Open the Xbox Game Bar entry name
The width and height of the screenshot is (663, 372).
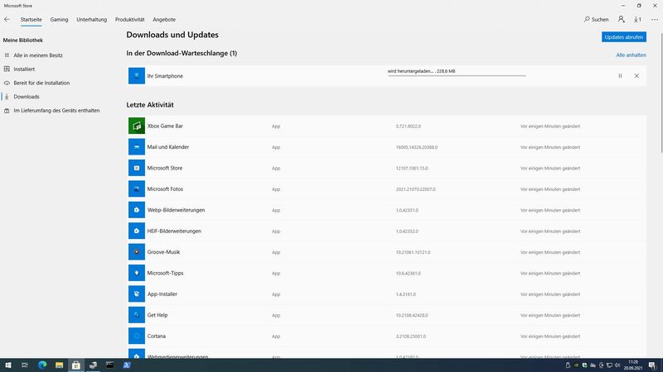(165, 126)
